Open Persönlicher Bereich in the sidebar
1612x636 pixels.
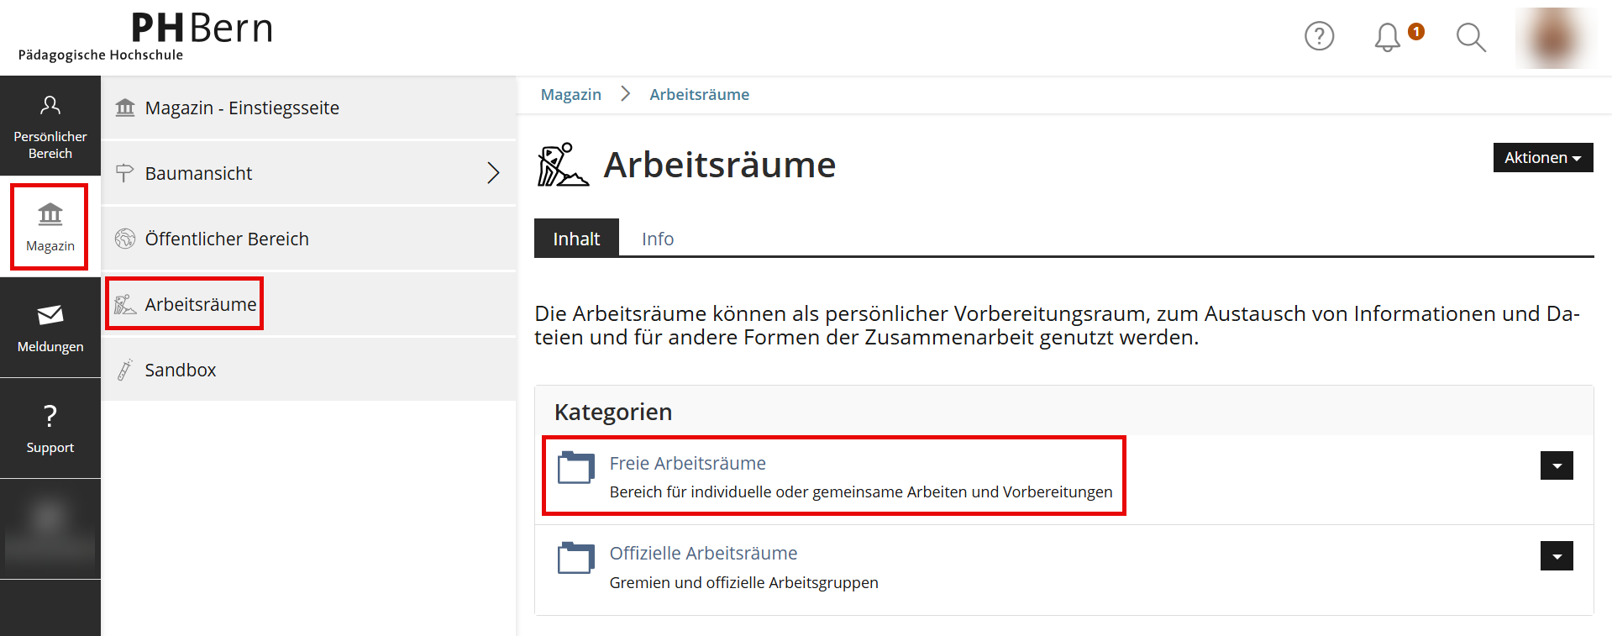(x=50, y=126)
